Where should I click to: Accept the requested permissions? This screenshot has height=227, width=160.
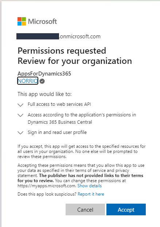(126, 209)
